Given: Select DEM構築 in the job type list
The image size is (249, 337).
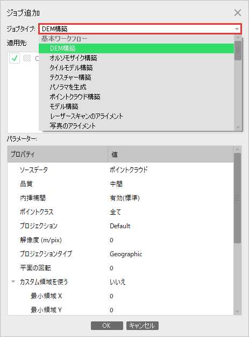Looking at the screenshot, I should tap(136, 48).
